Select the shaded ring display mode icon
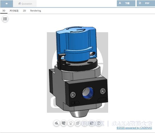 click(x=92, y=123)
